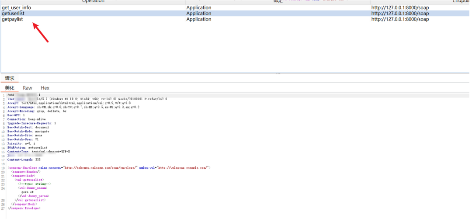Open the 美化 (Pretty) tab
This screenshot has width=472, height=219.
click(10, 88)
